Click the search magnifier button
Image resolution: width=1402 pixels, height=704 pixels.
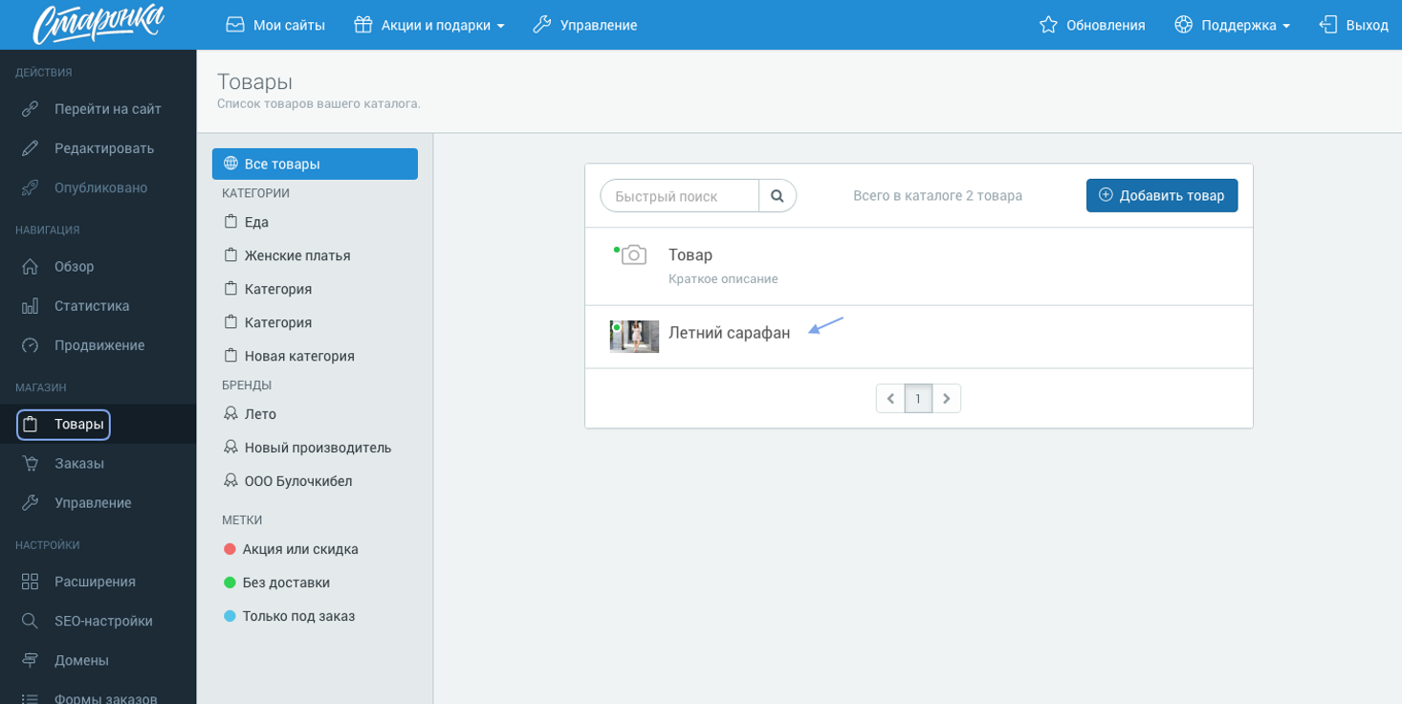(x=778, y=196)
